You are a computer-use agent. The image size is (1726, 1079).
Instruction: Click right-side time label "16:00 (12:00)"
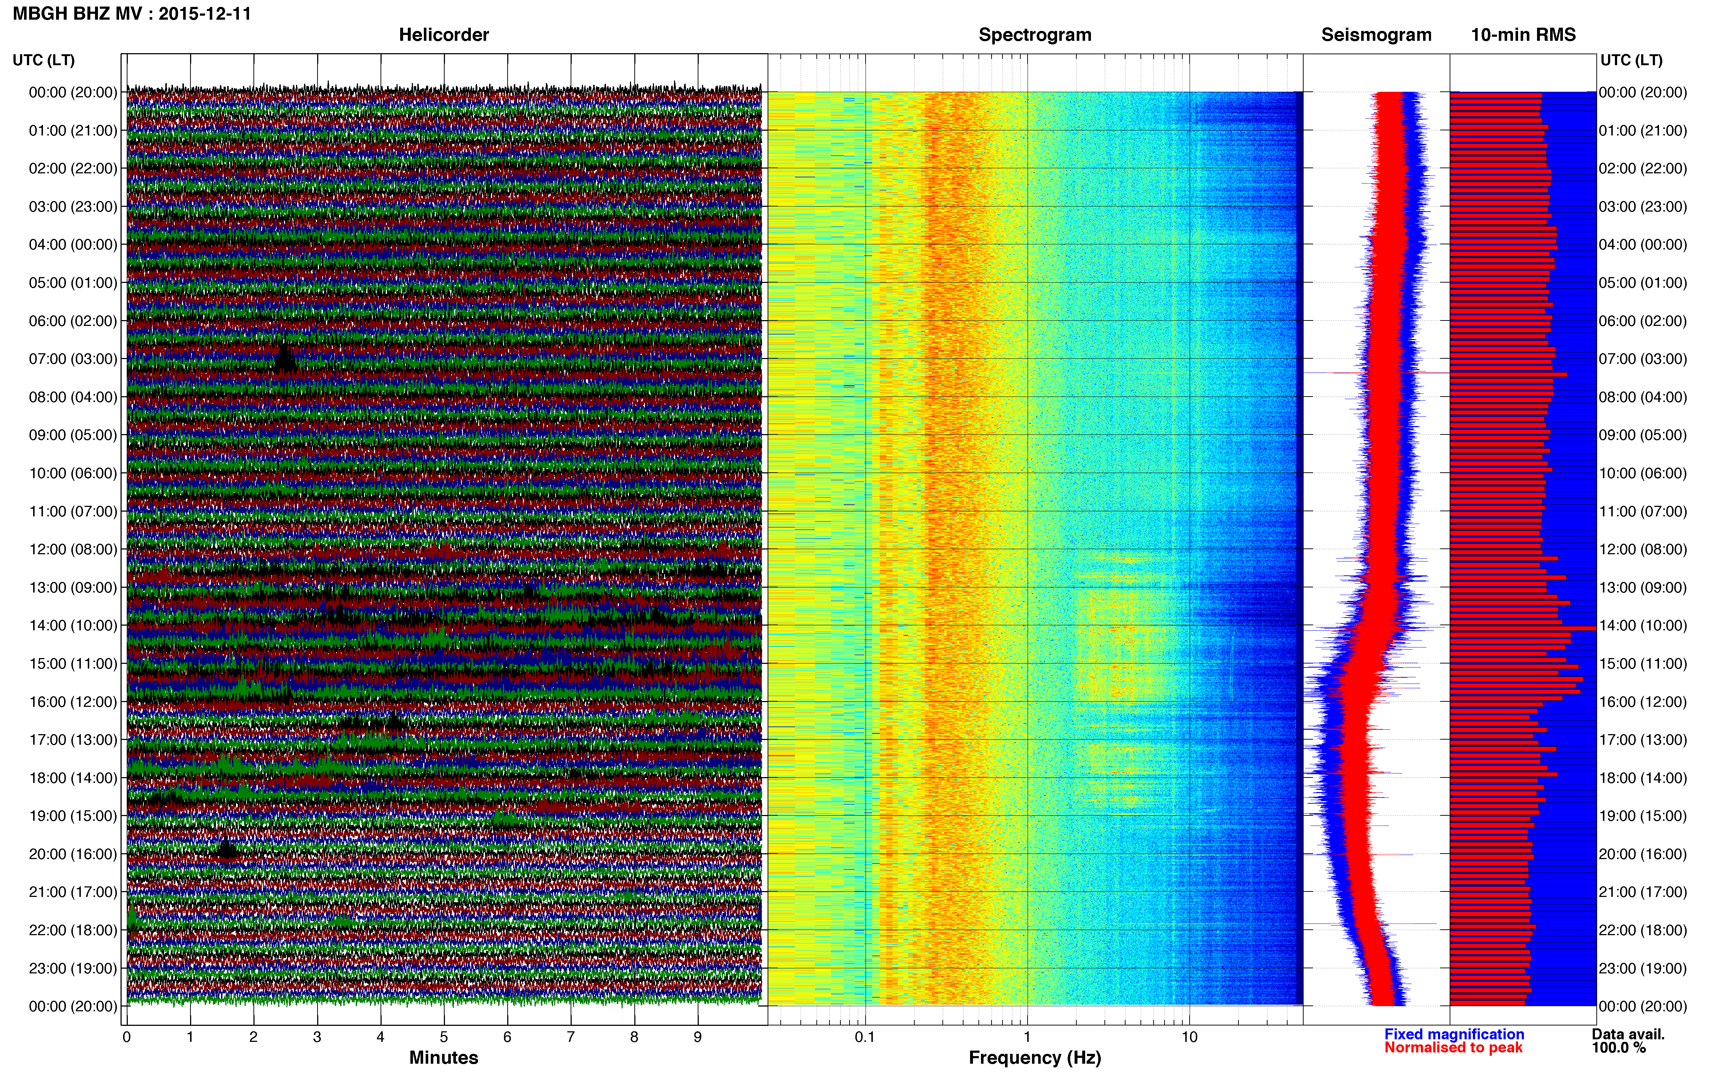coord(1643,701)
